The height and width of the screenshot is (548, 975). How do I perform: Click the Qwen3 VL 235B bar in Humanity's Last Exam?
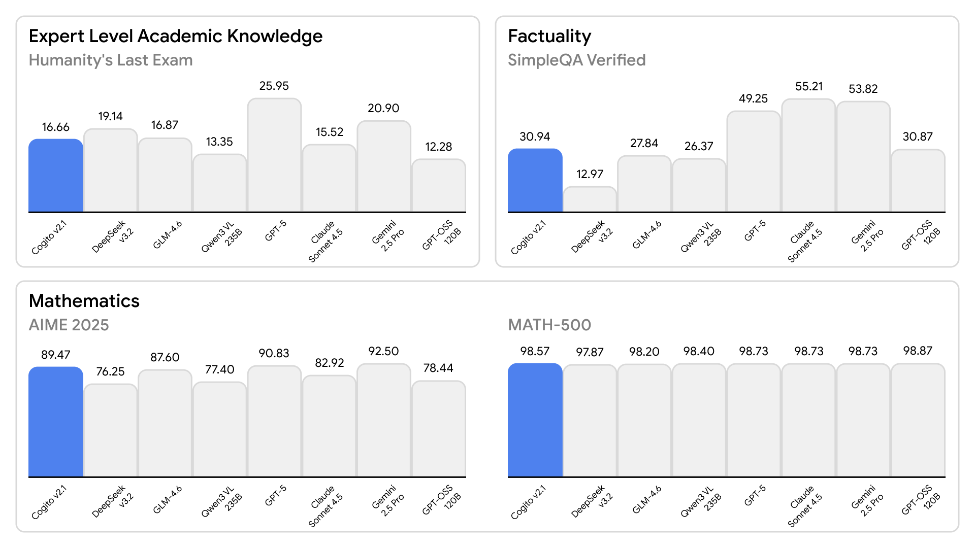(x=219, y=183)
